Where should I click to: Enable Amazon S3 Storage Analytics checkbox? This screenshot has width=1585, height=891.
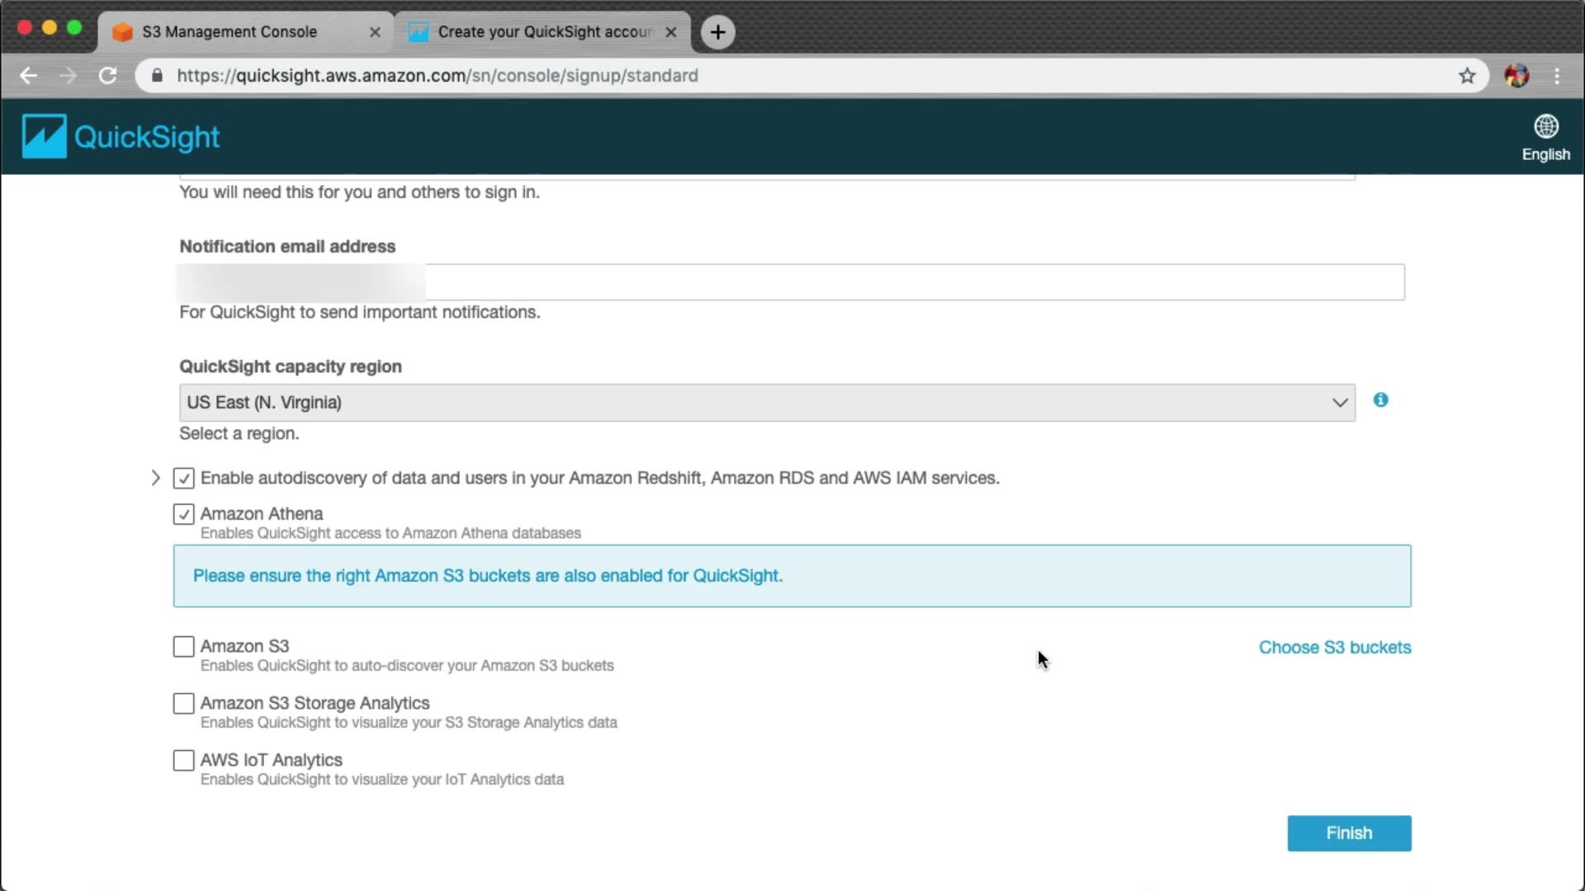(183, 704)
